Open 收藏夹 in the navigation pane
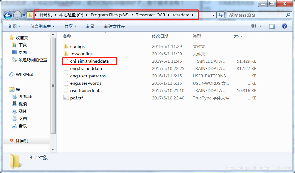Screen dimensions: 295x173 [x=22, y=38]
